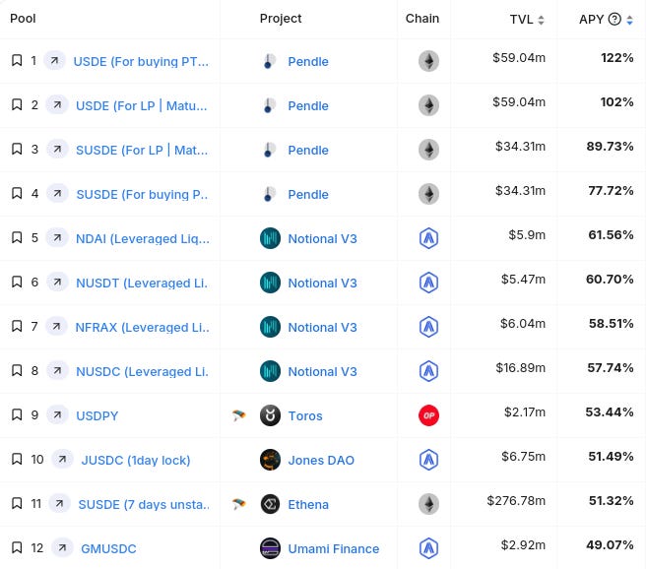Image resolution: width=646 pixels, height=569 pixels.
Task: Bookmark the GMUSDC pool row
Action: [17, 547]
